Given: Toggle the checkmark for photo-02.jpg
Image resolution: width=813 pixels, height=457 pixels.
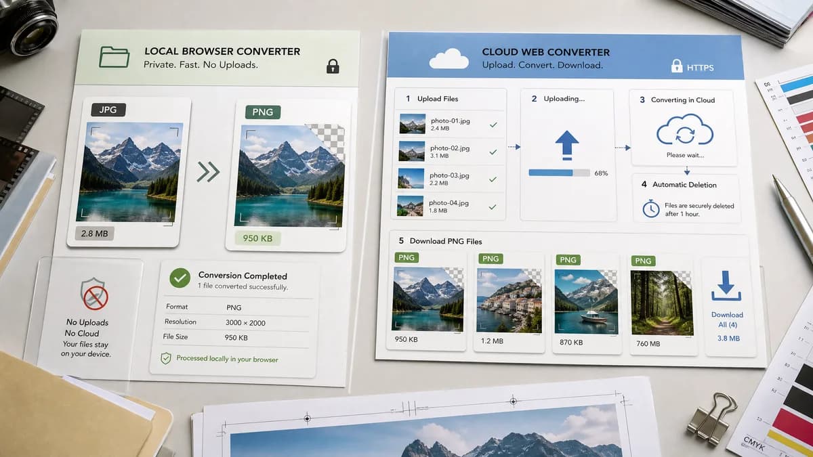Looking at the screenshot, I should [x=493, y=152].
